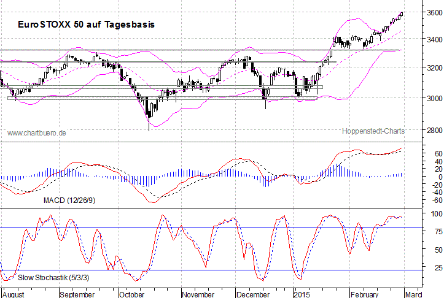The height and width of the screenshot is (298, 444).
Task: Click the stochastic axis value 75
Action: pyautogui.click(x=438, y=232)
